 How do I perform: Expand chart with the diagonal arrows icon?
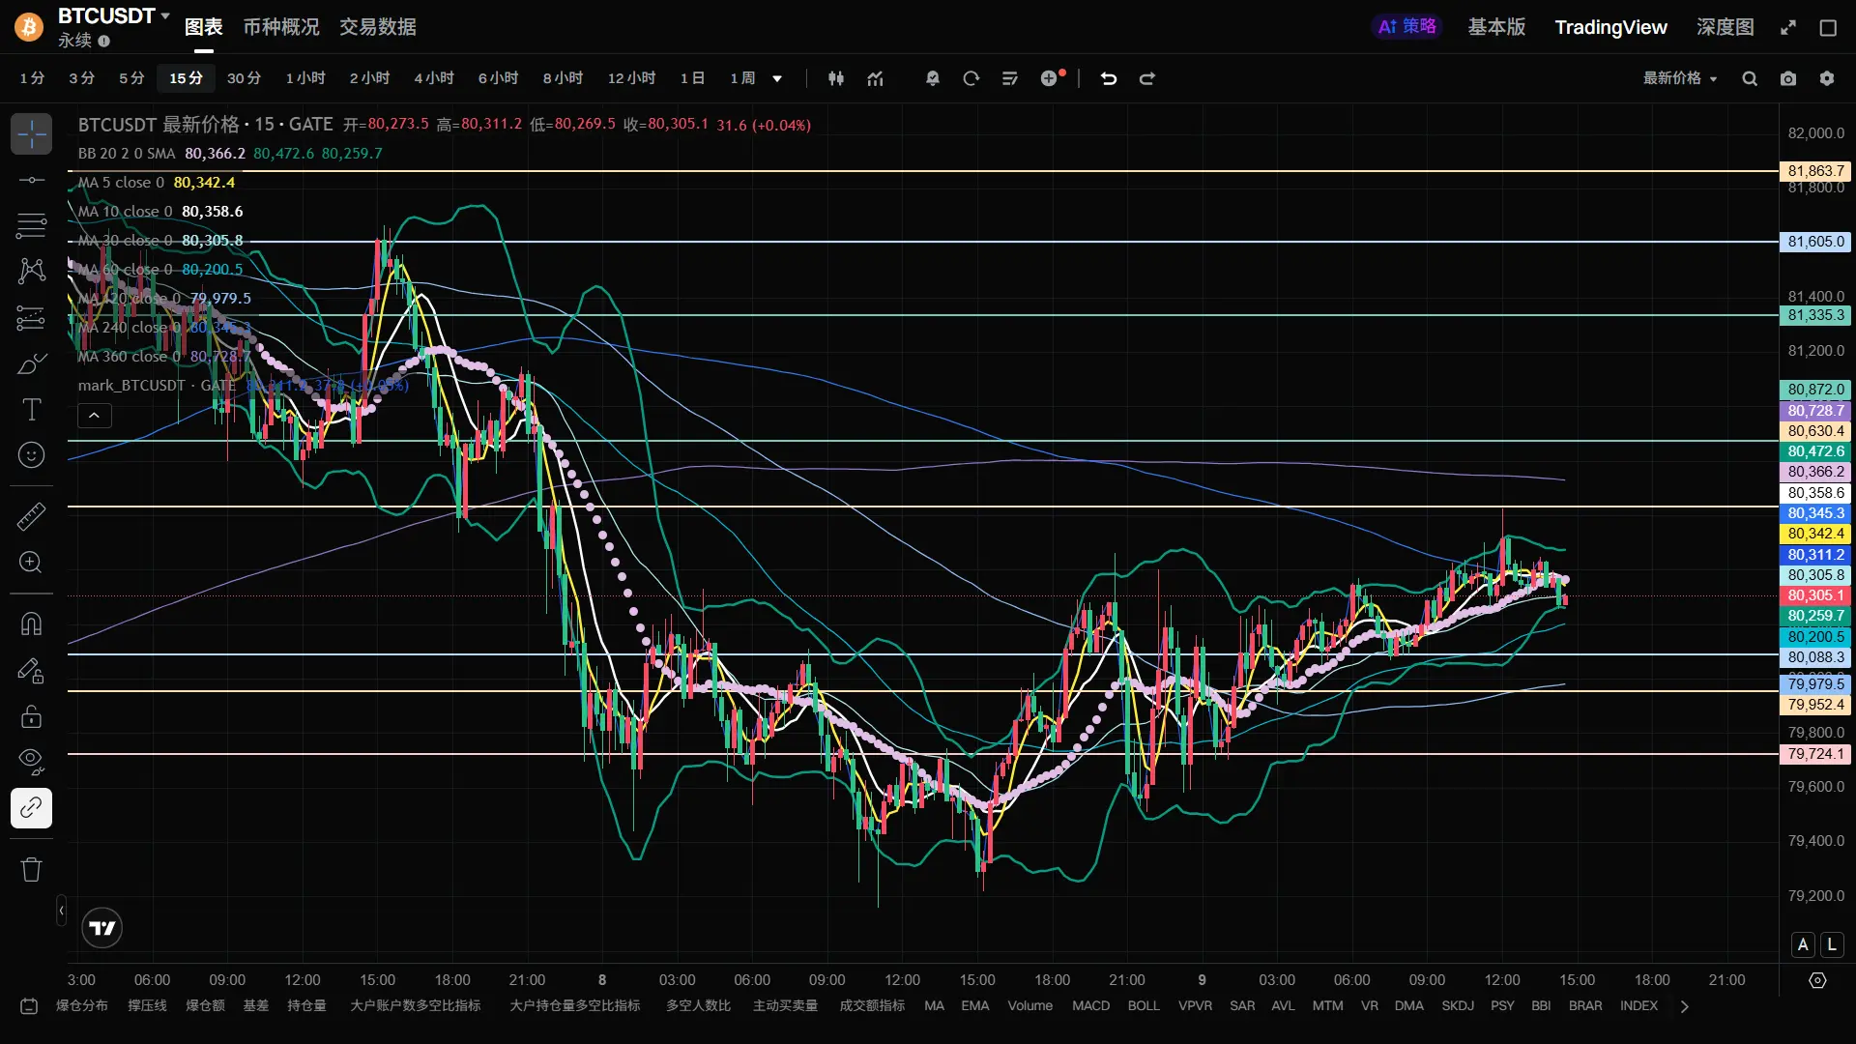(x=1788, y=27)
